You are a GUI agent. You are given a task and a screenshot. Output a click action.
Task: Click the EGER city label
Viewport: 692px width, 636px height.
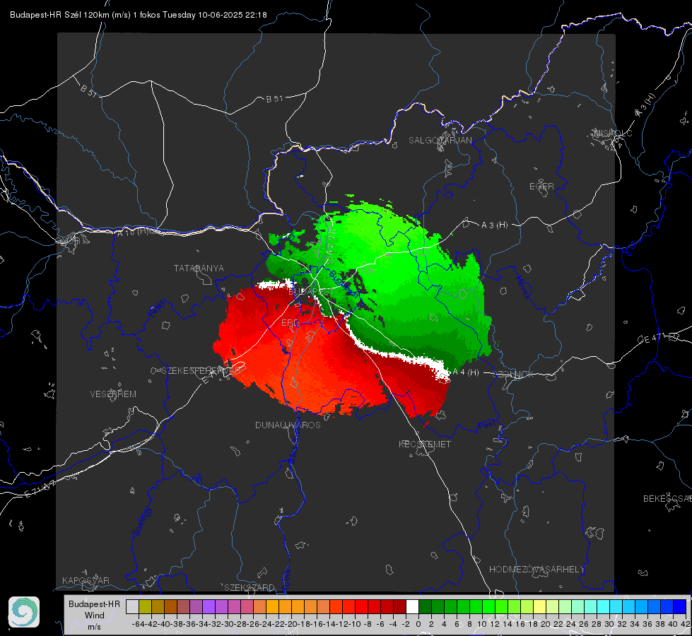click(x=541, y=187)
